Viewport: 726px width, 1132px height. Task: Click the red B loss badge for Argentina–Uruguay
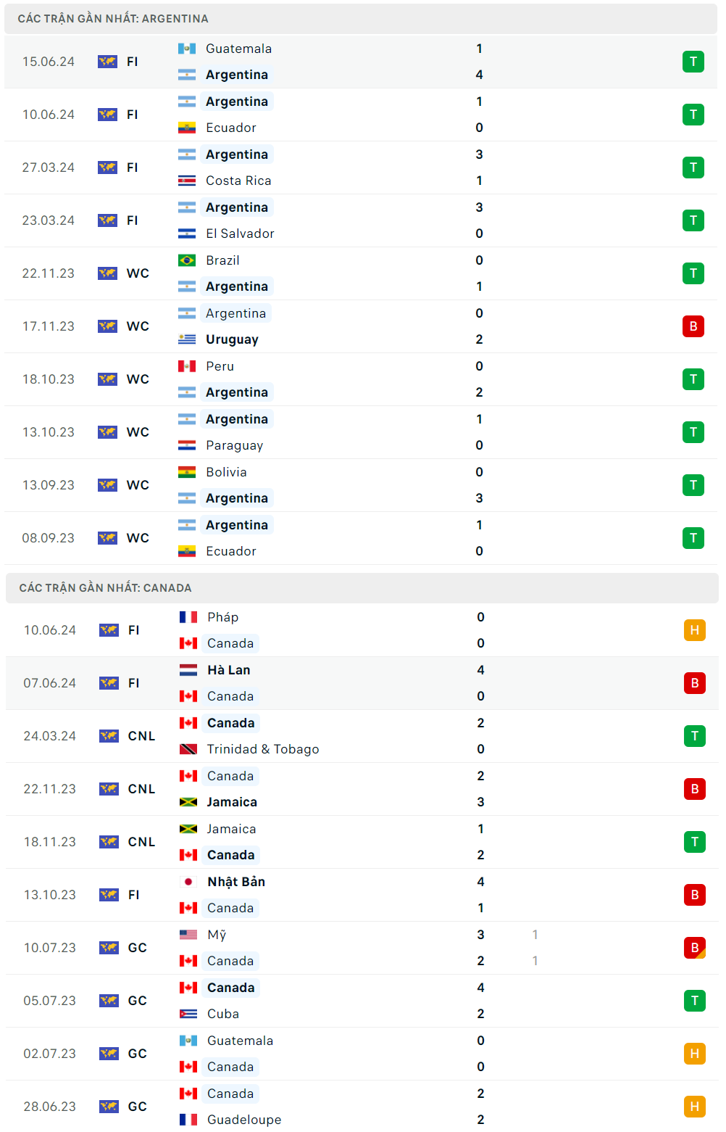693,326
